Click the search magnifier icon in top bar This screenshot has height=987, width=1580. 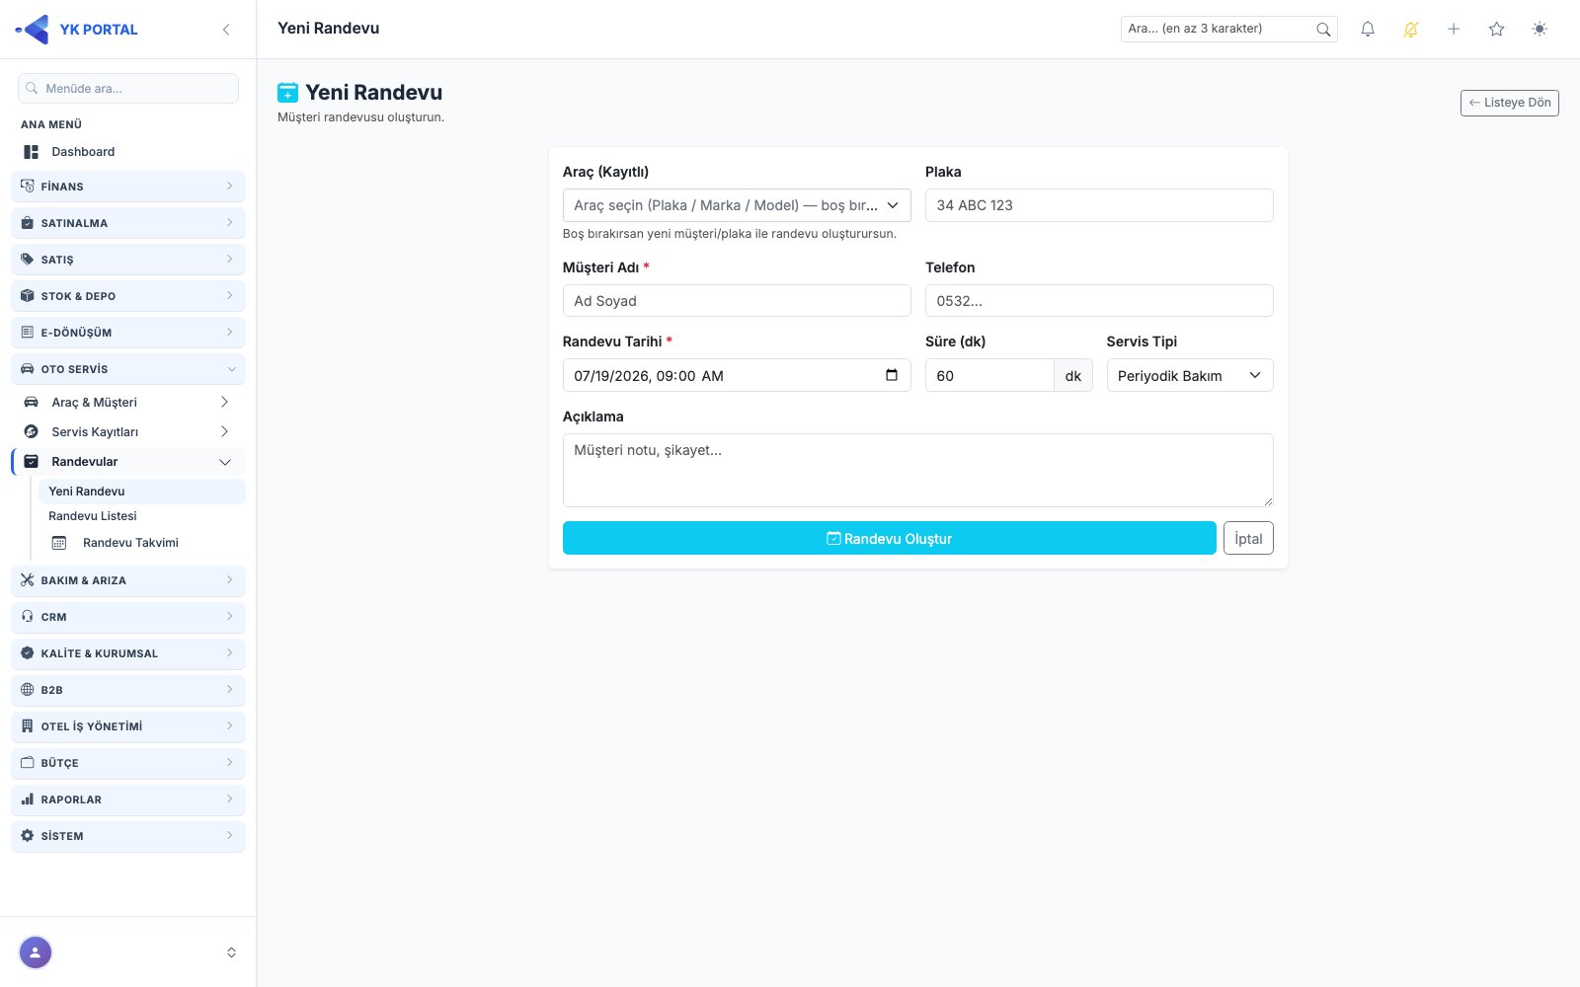(x=1323, y=30)
